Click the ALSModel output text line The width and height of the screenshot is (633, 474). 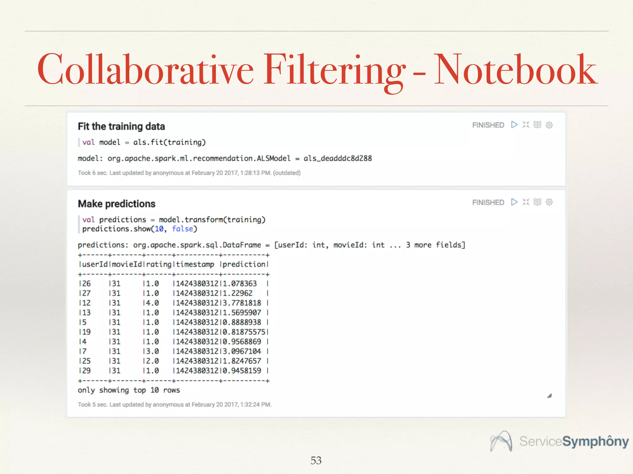point(225,158)
